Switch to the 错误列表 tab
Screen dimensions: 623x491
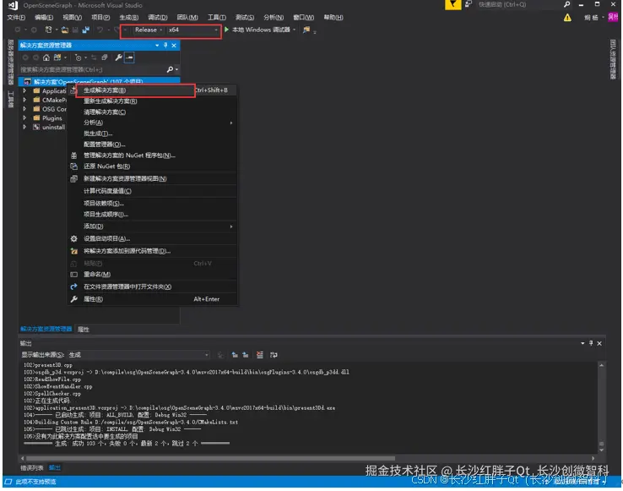32,468
